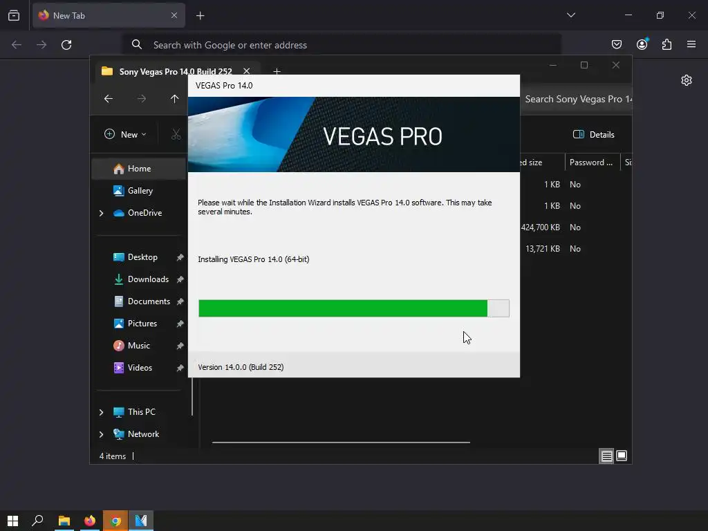Click the horizontal scrollbar in Explorer
708x531 pixels.
pos(341,442)
